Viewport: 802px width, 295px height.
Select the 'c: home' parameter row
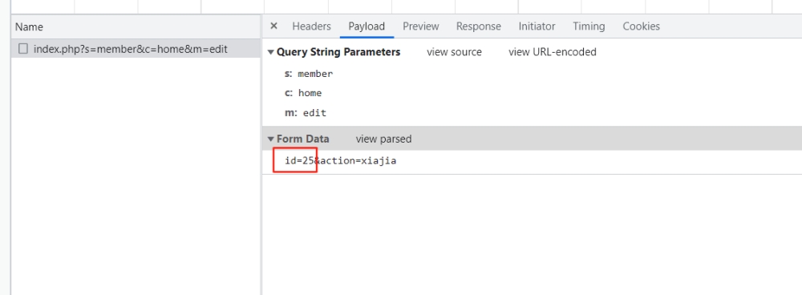point(303,93)
